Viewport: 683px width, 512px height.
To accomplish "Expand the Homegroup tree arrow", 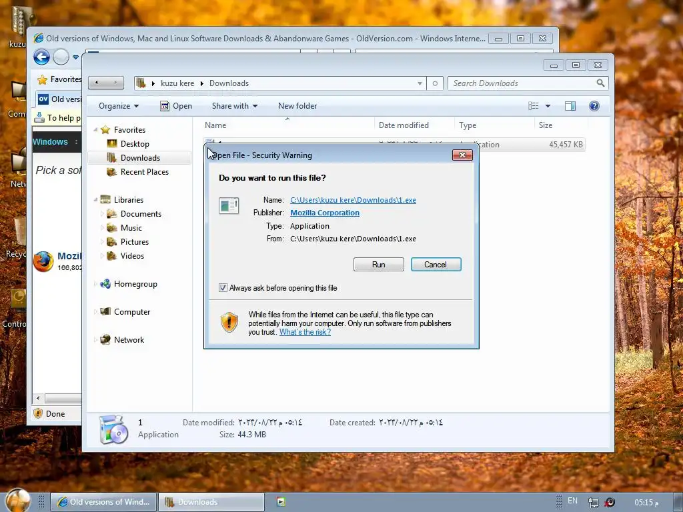I will point(95,284).
